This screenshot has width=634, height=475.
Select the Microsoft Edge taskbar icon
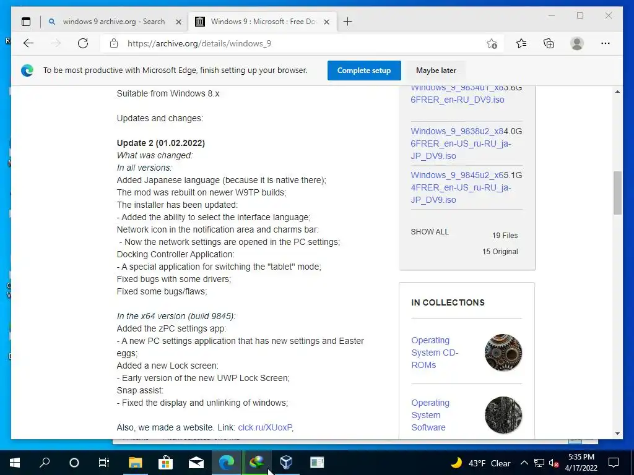pyautogui.click(x=227, y=463)
